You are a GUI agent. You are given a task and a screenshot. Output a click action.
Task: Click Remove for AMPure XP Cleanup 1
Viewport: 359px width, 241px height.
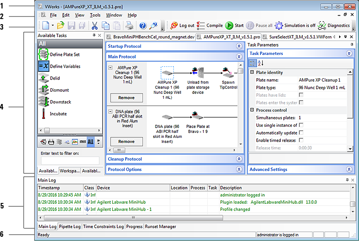coord(126,98)
